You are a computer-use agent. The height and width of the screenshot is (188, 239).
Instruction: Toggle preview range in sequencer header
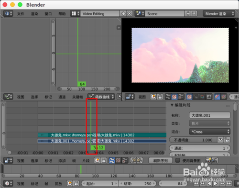[x=97, y=160]
